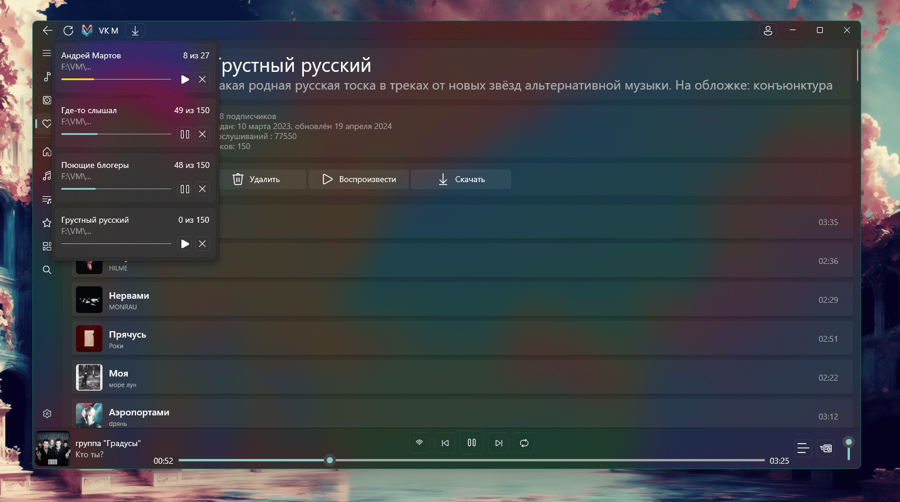Screen dimensions: 900x502
Task: Open search from the sidebar
Action: pyautogui.click(x=47, y=270)
